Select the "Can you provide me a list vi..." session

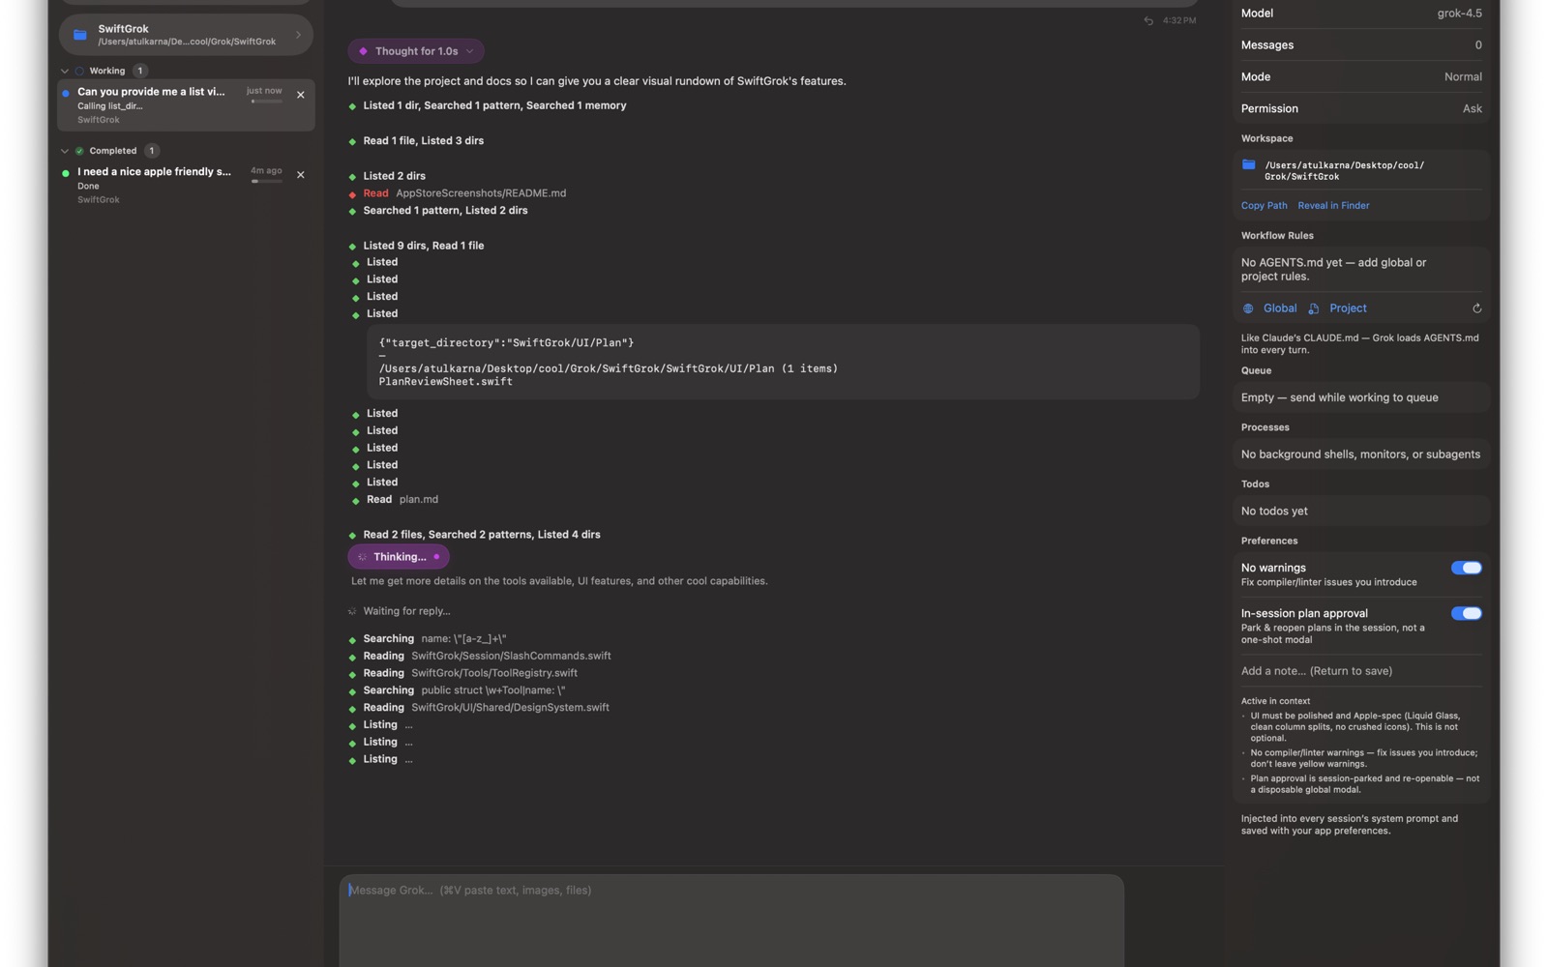click(x=186, y=104)
